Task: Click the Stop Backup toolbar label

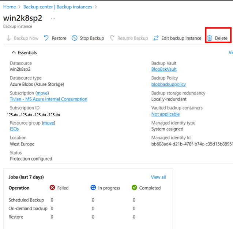Action: 92,38
